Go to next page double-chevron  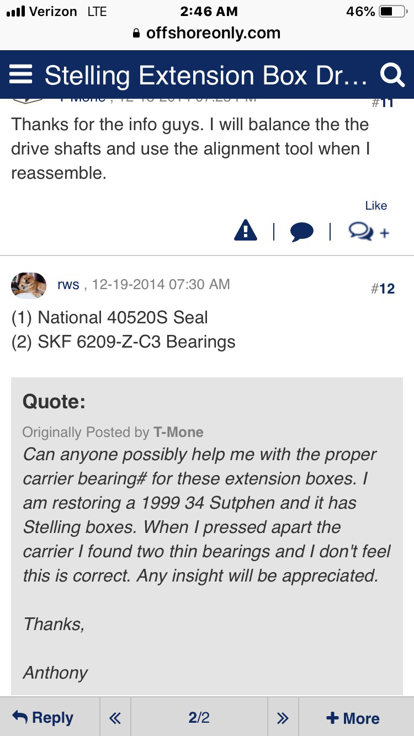[x=283, y=718]
